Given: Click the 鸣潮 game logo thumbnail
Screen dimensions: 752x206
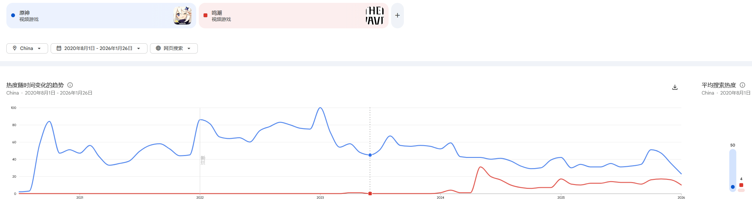Looking at the screenshot, I should 375,16.
